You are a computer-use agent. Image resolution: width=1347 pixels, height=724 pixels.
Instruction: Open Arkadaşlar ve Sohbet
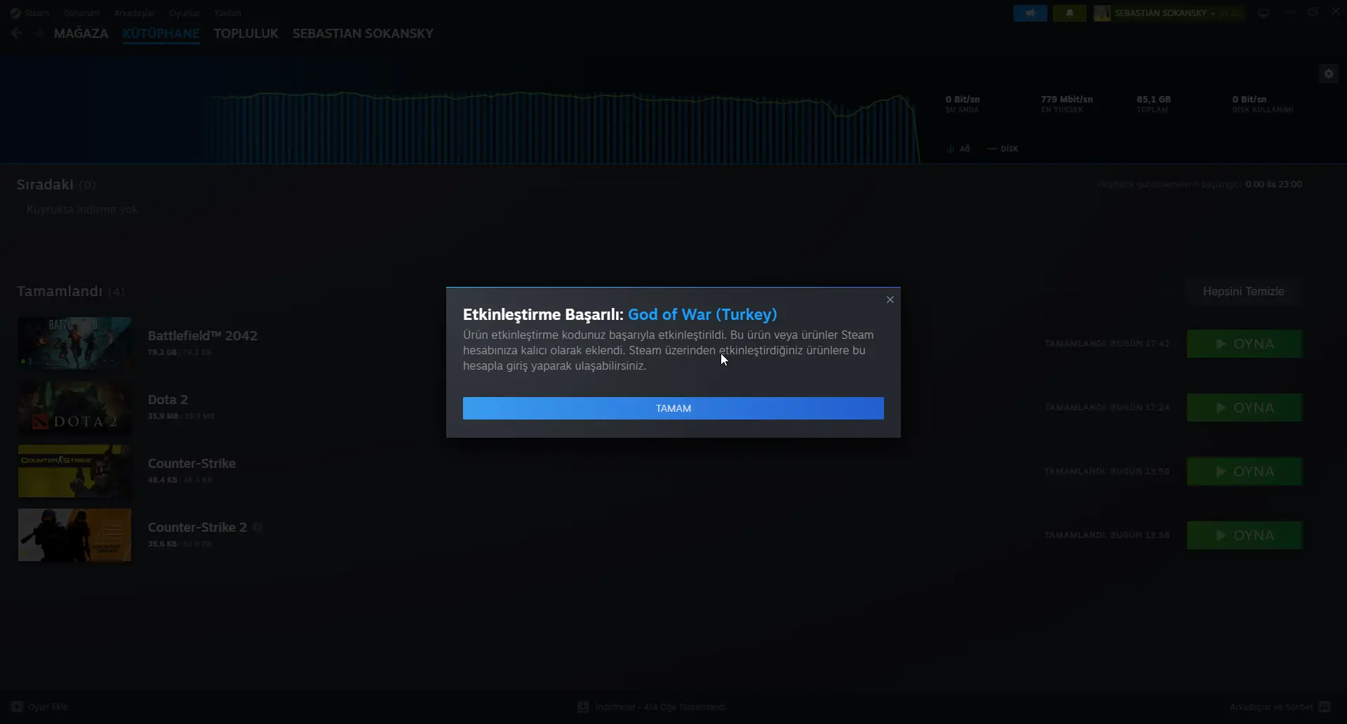1280,706
